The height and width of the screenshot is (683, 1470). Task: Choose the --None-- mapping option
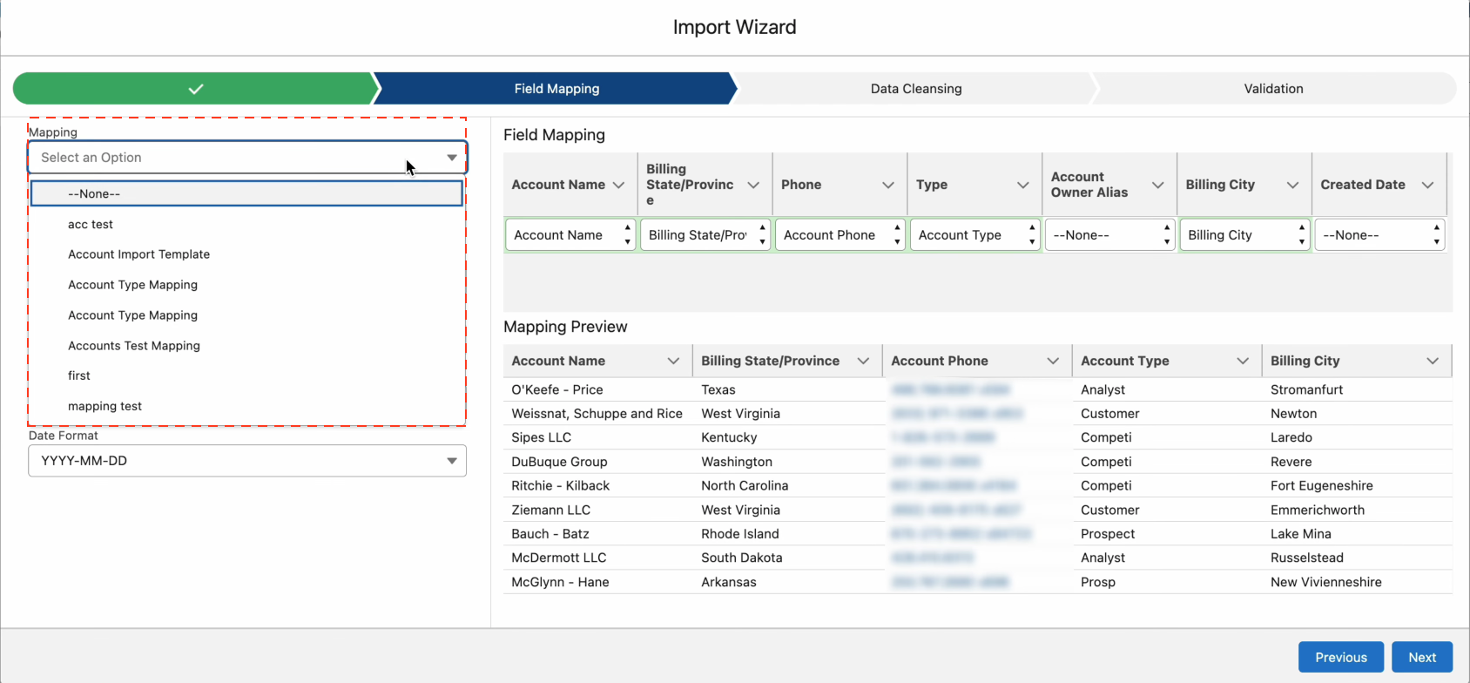(x=246, y=193)
